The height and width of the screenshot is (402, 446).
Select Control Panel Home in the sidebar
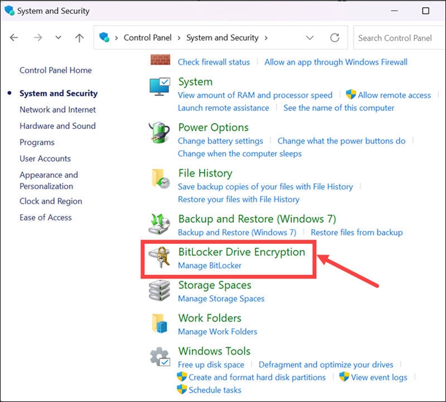55,70
